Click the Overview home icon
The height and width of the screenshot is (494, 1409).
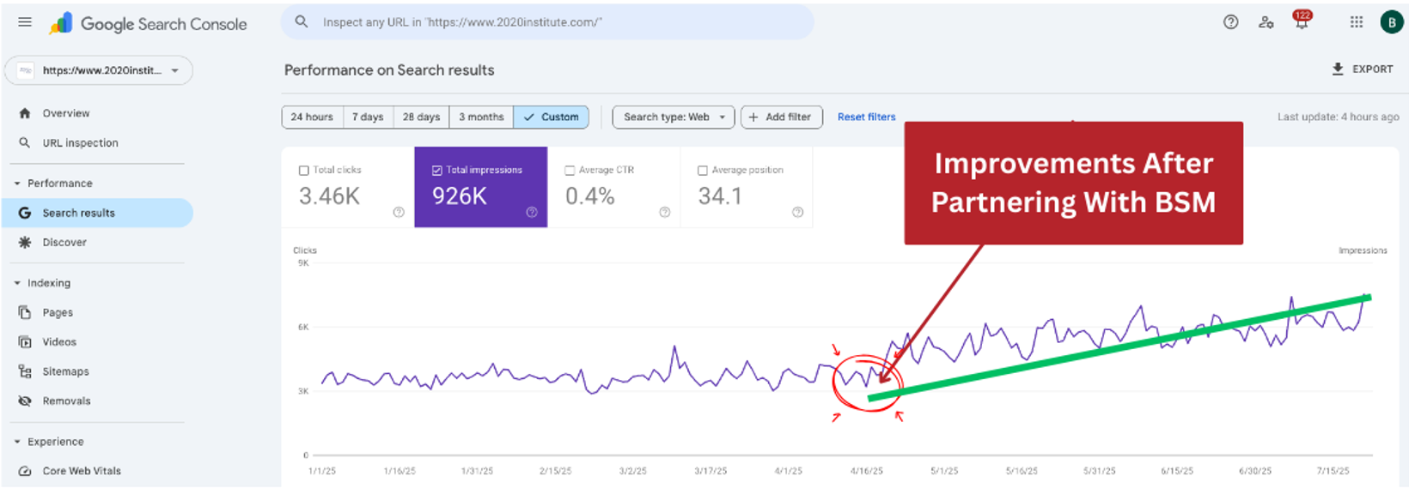(25, 113)
